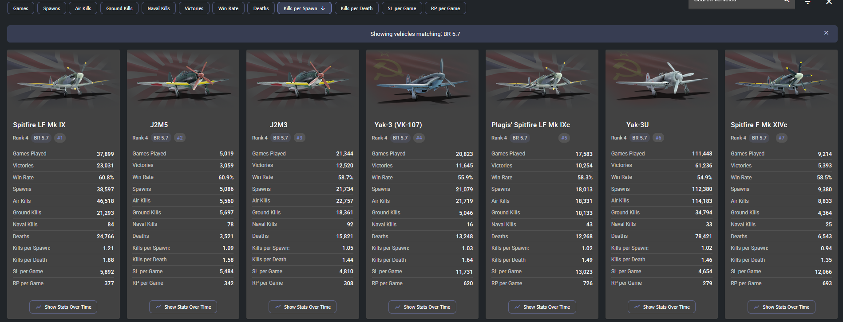Open the J2M3 aircraft image
The height and width of the screenshot is (322, 843).
pos(303,80)
